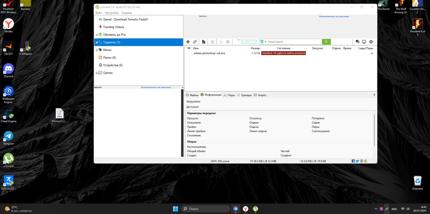Open the Cheat Engine desktop icon

[x=8, y=115]
